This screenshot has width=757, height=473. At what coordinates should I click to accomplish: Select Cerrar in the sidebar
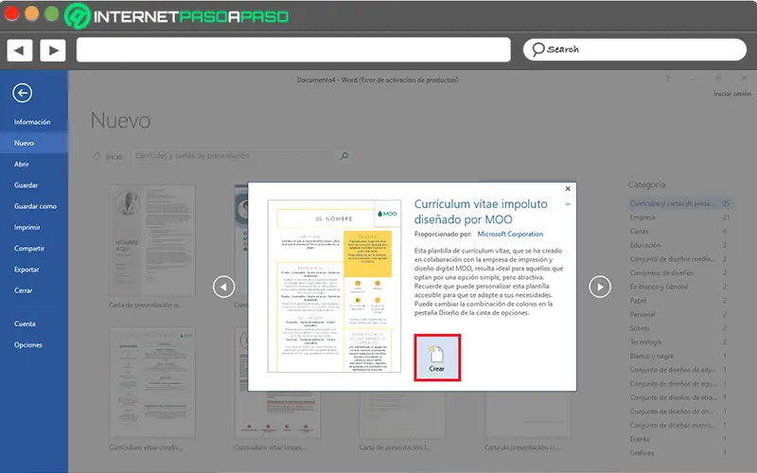coord(23,290)
